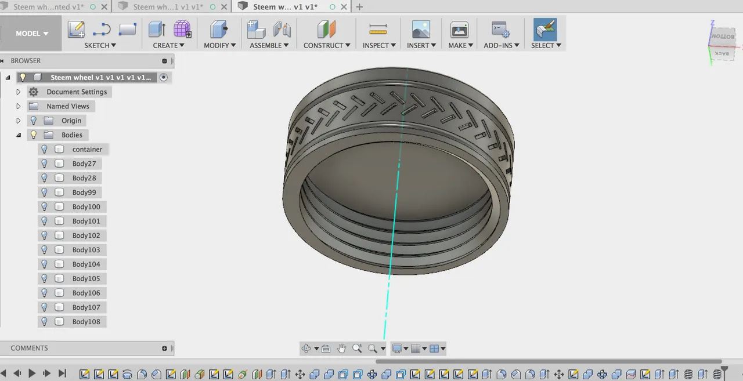Click the Insert image icon
Viewport: 743px width, 381px height.
(421, 29)
